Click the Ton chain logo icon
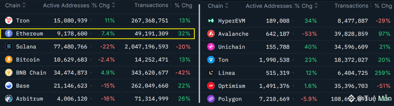Image resolution: width=394 pixels, height=106 pixels. click(211, 60)
